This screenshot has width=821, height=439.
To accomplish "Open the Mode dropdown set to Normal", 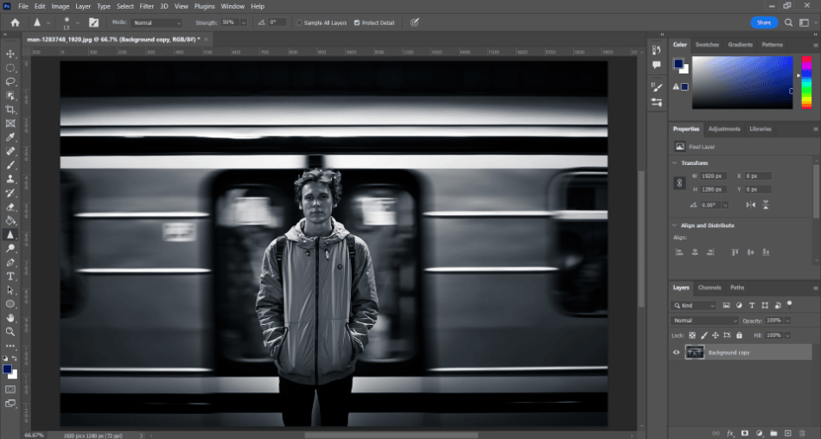I will [156, 23].
